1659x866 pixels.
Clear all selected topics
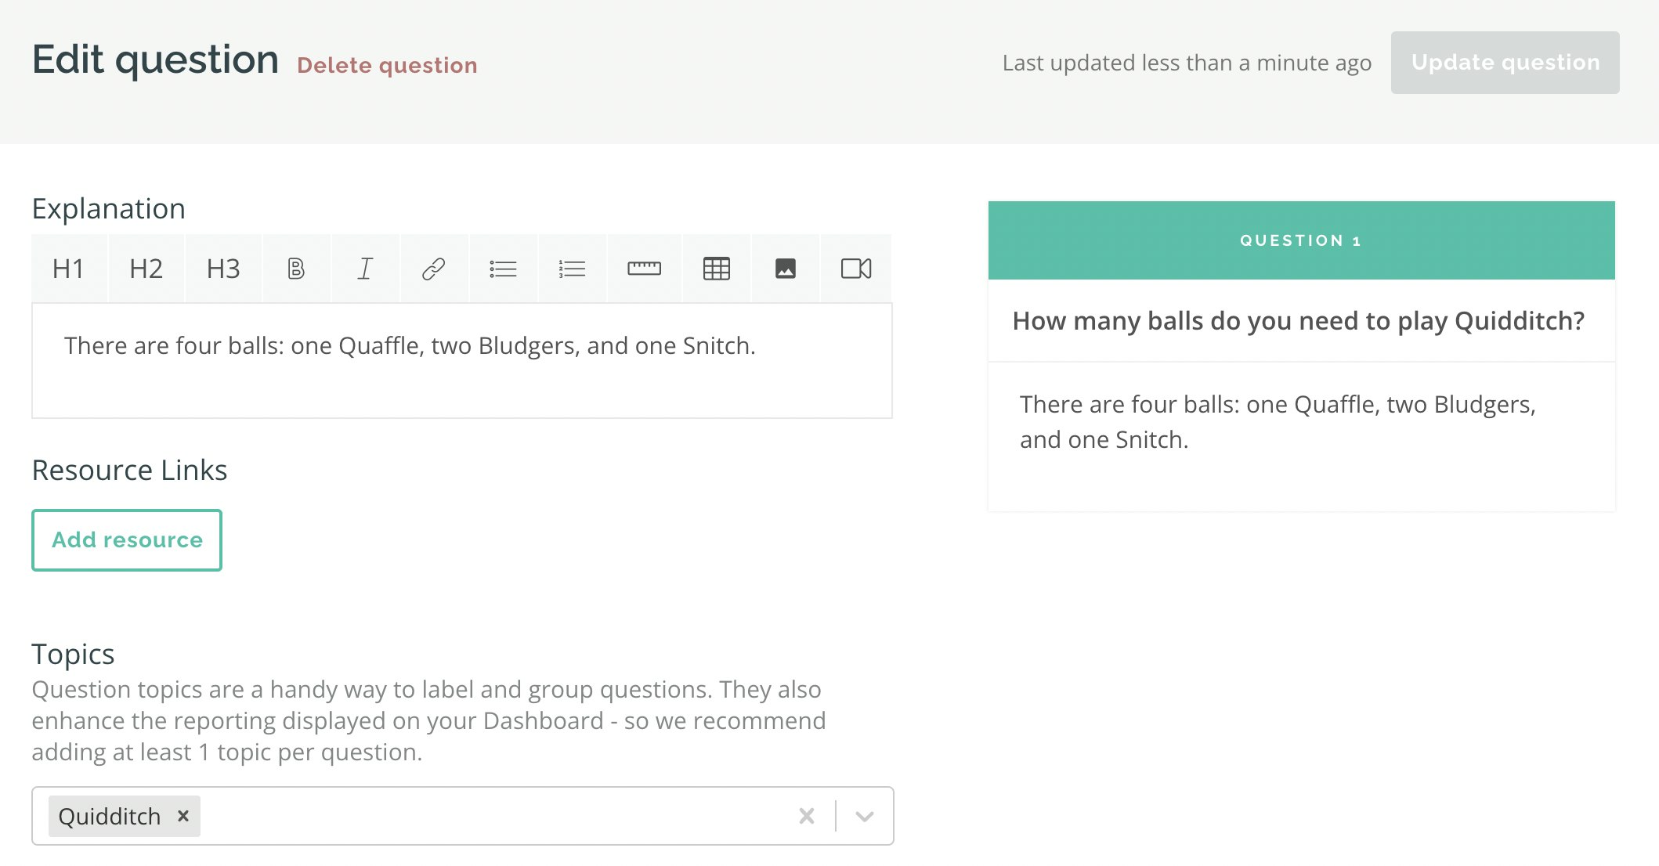[x=806, y=816]
